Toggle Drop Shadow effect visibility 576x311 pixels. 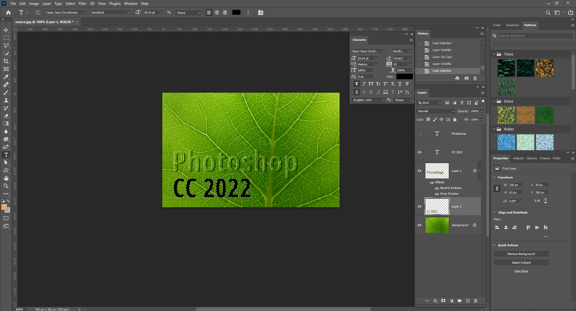(x=437, y=194)
